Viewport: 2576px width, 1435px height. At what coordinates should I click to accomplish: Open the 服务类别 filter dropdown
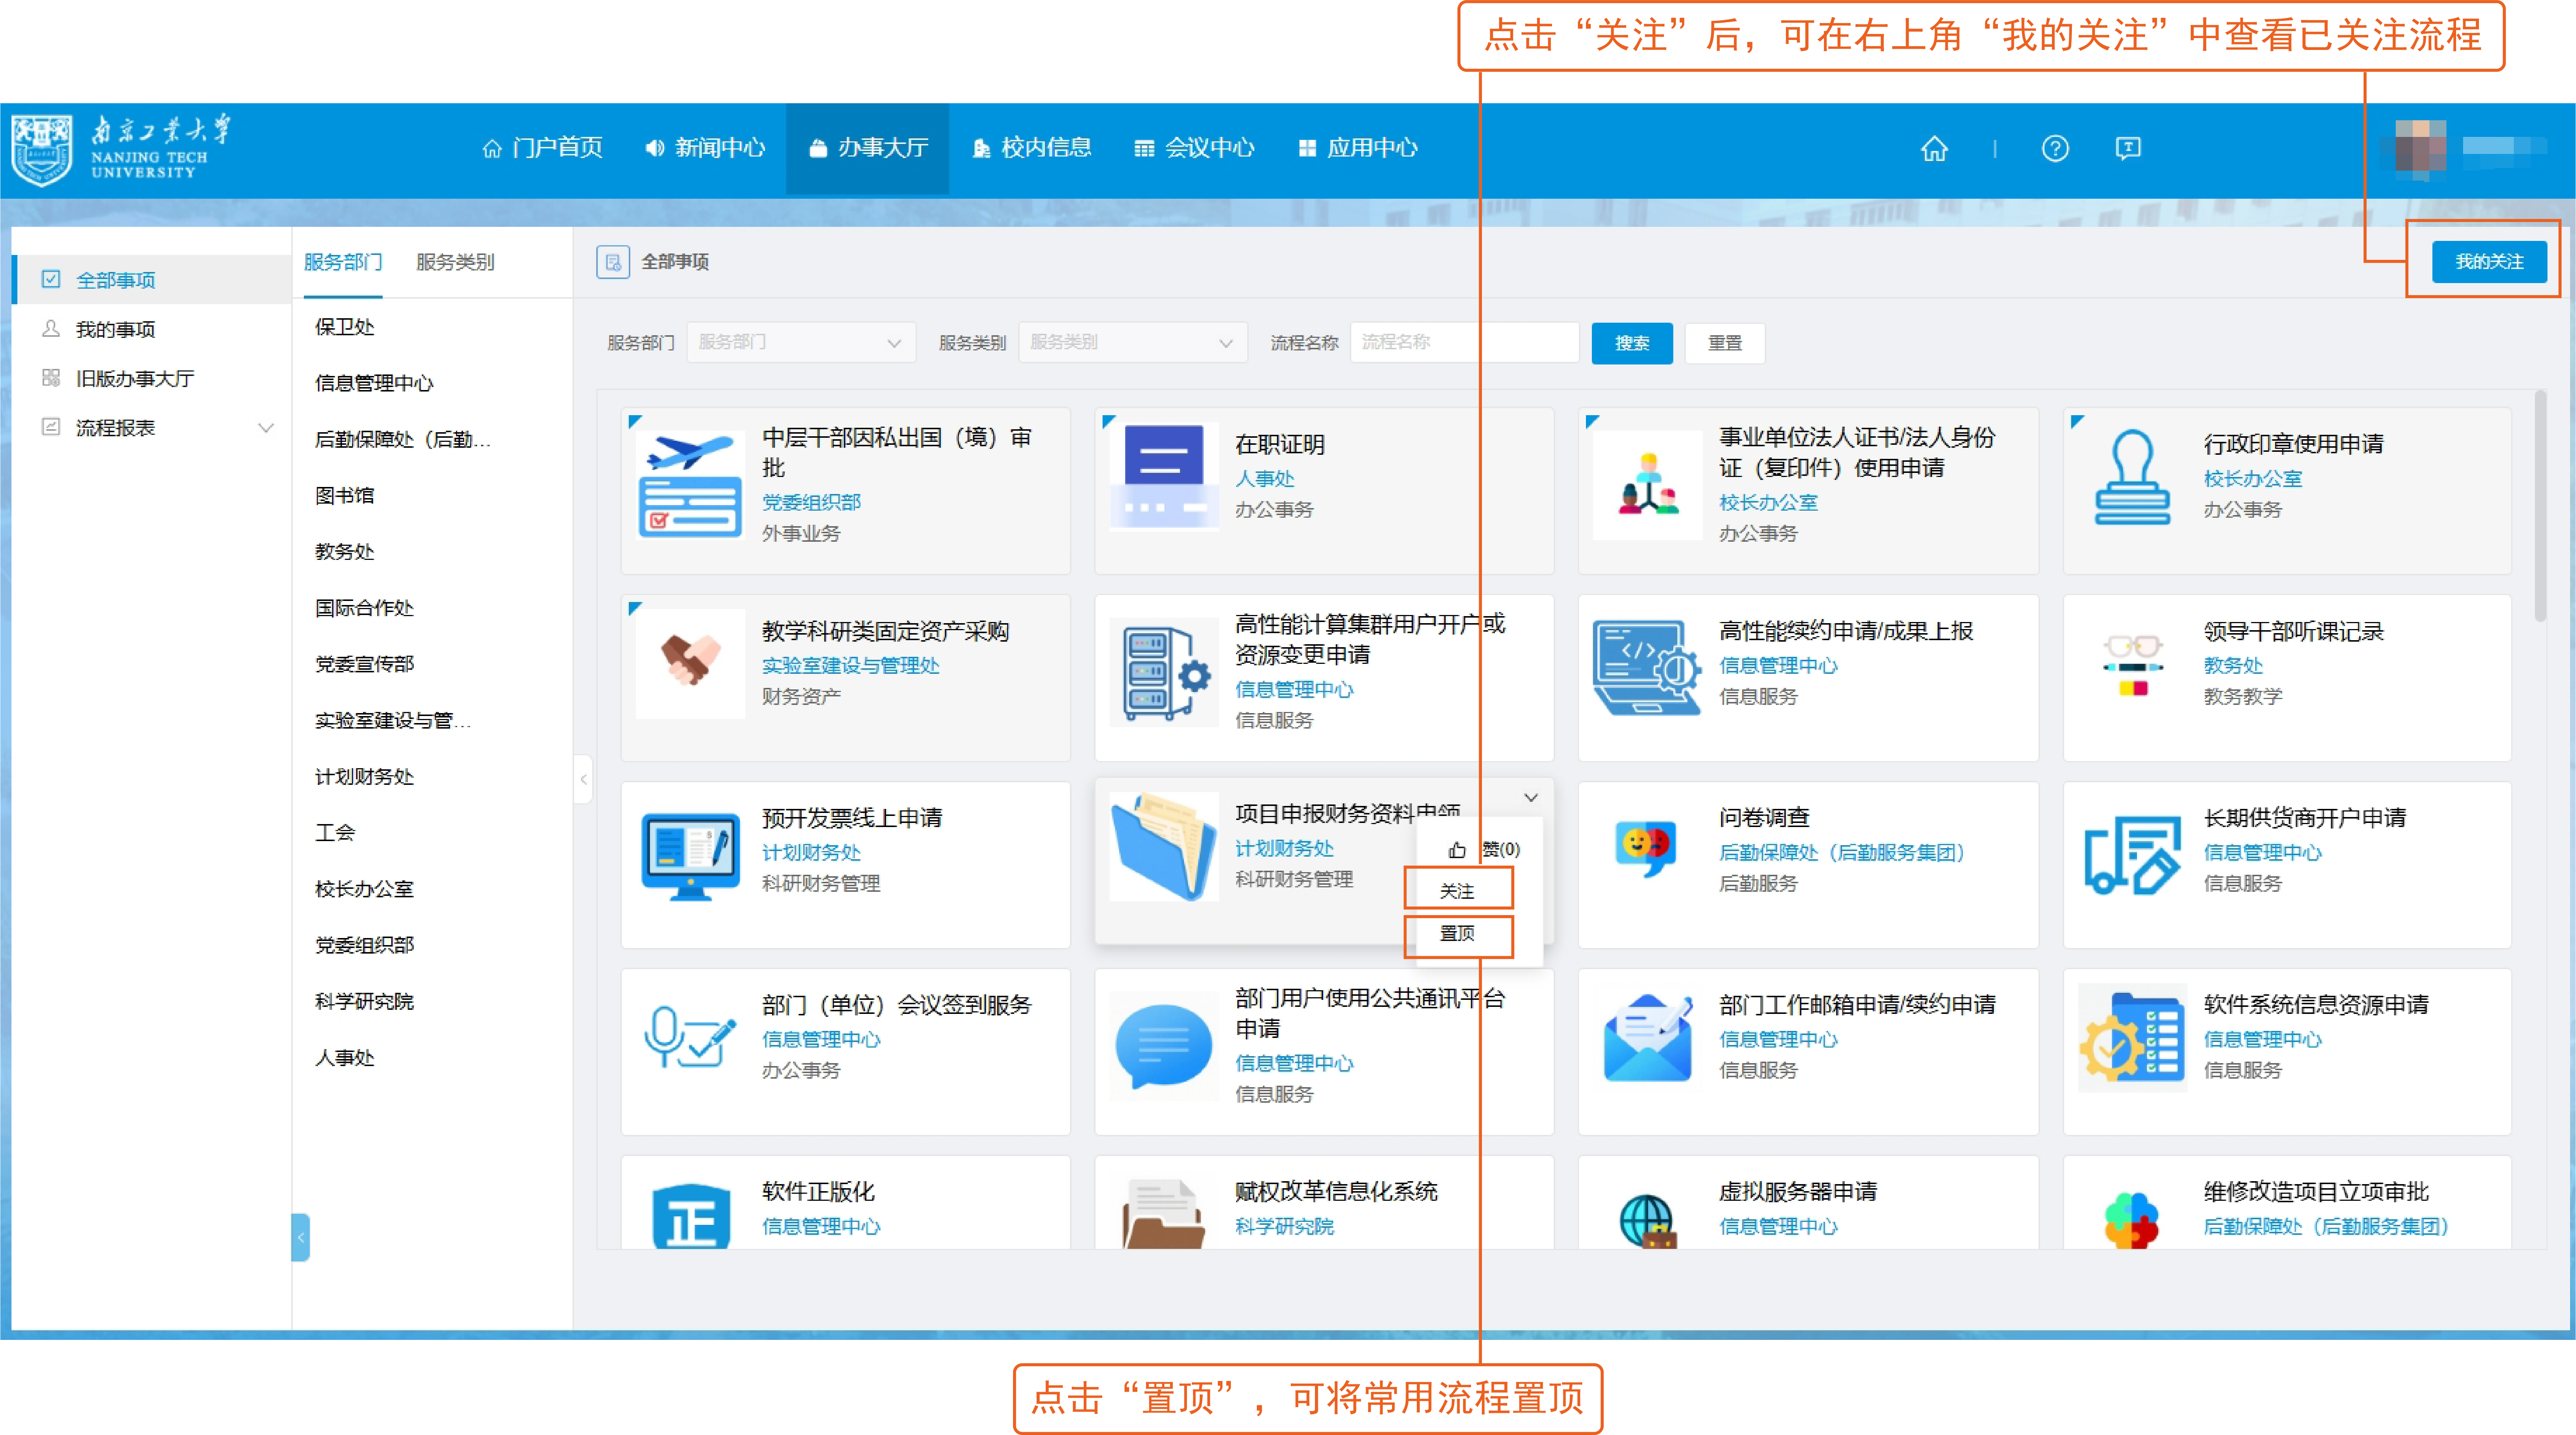[1132, 343]
